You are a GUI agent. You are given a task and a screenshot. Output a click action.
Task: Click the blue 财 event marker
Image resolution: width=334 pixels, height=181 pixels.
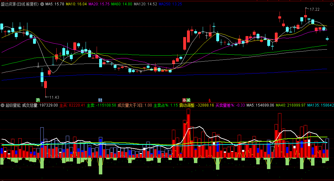pyautogui.click(x=100, y=100)
